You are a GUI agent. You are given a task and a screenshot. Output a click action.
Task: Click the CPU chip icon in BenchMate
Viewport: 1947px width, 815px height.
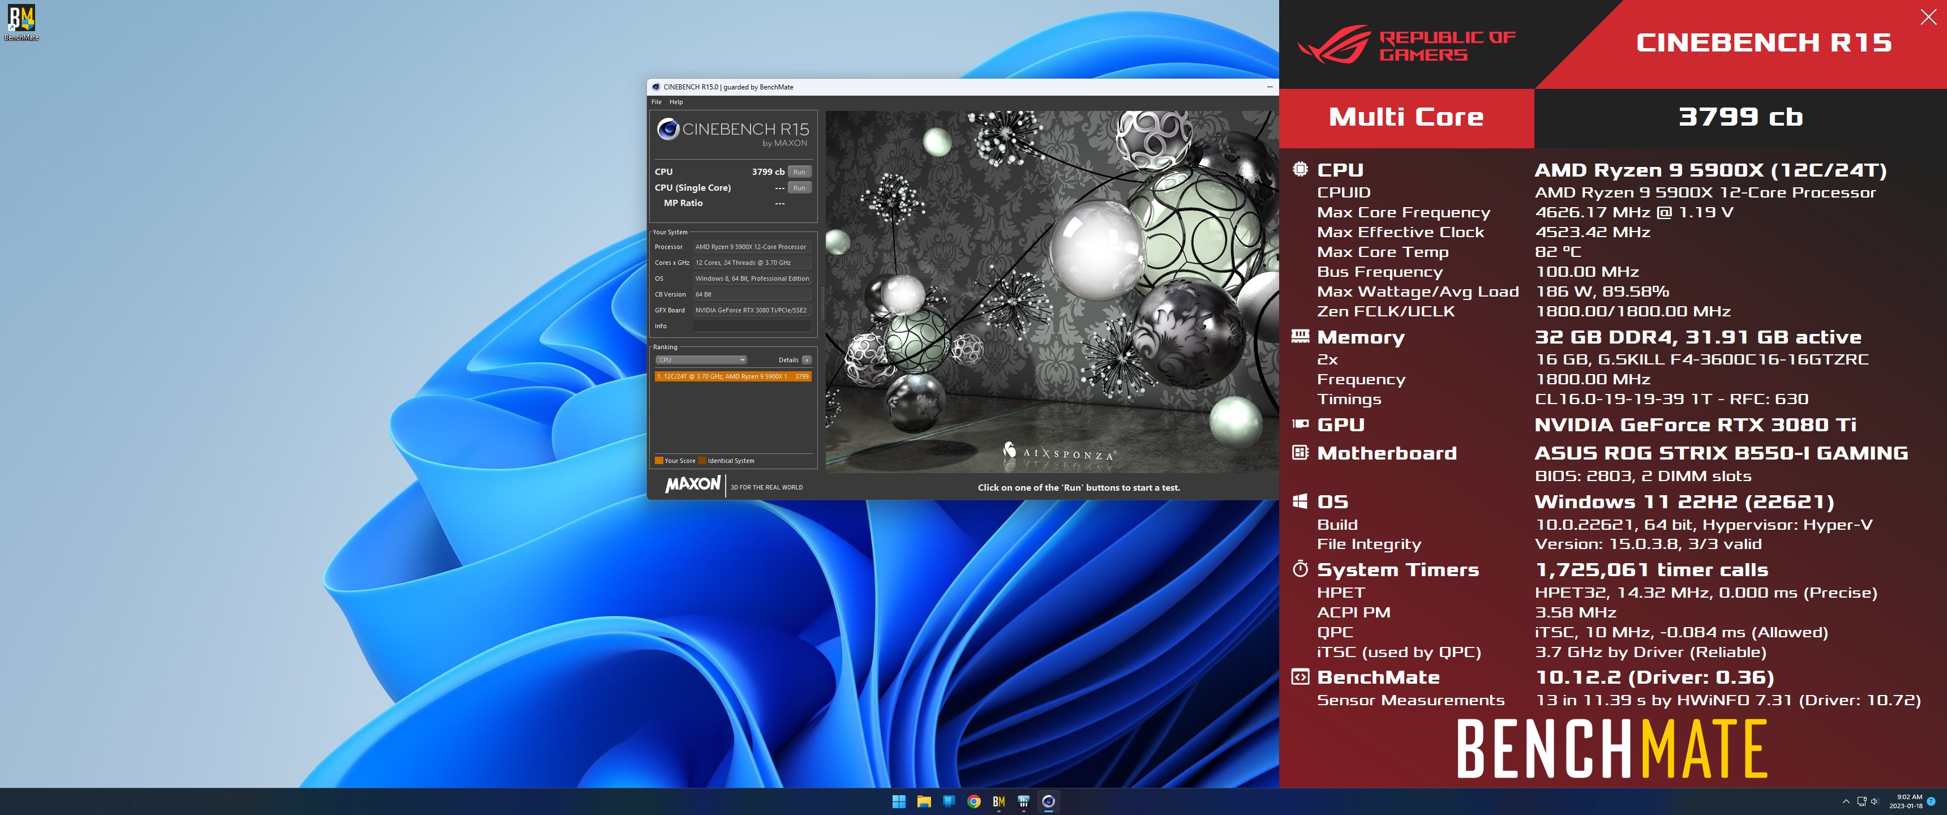(1300, 169)
